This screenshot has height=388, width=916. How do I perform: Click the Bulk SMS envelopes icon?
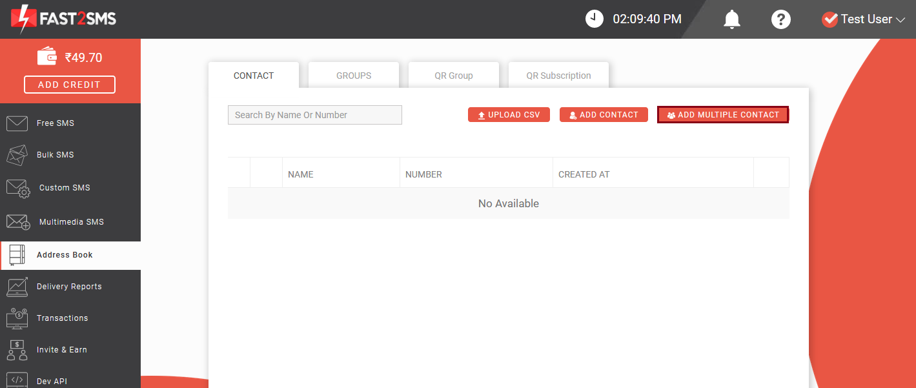[x=17, y=155]
